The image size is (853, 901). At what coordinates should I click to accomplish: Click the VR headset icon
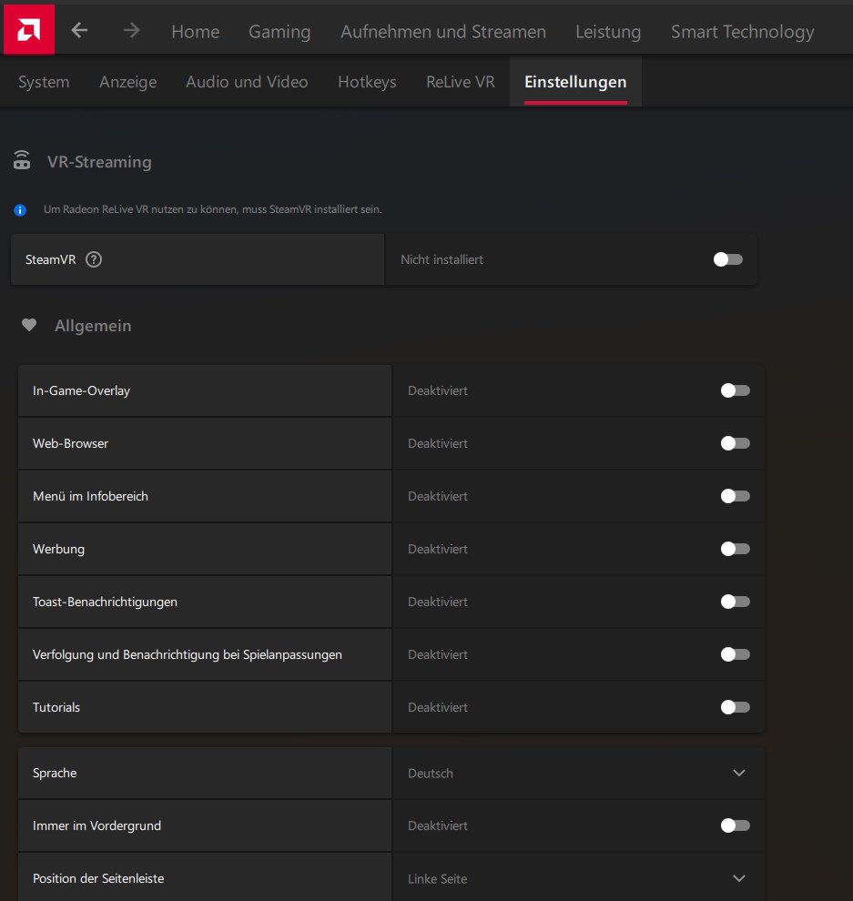(x=21, y=162)
